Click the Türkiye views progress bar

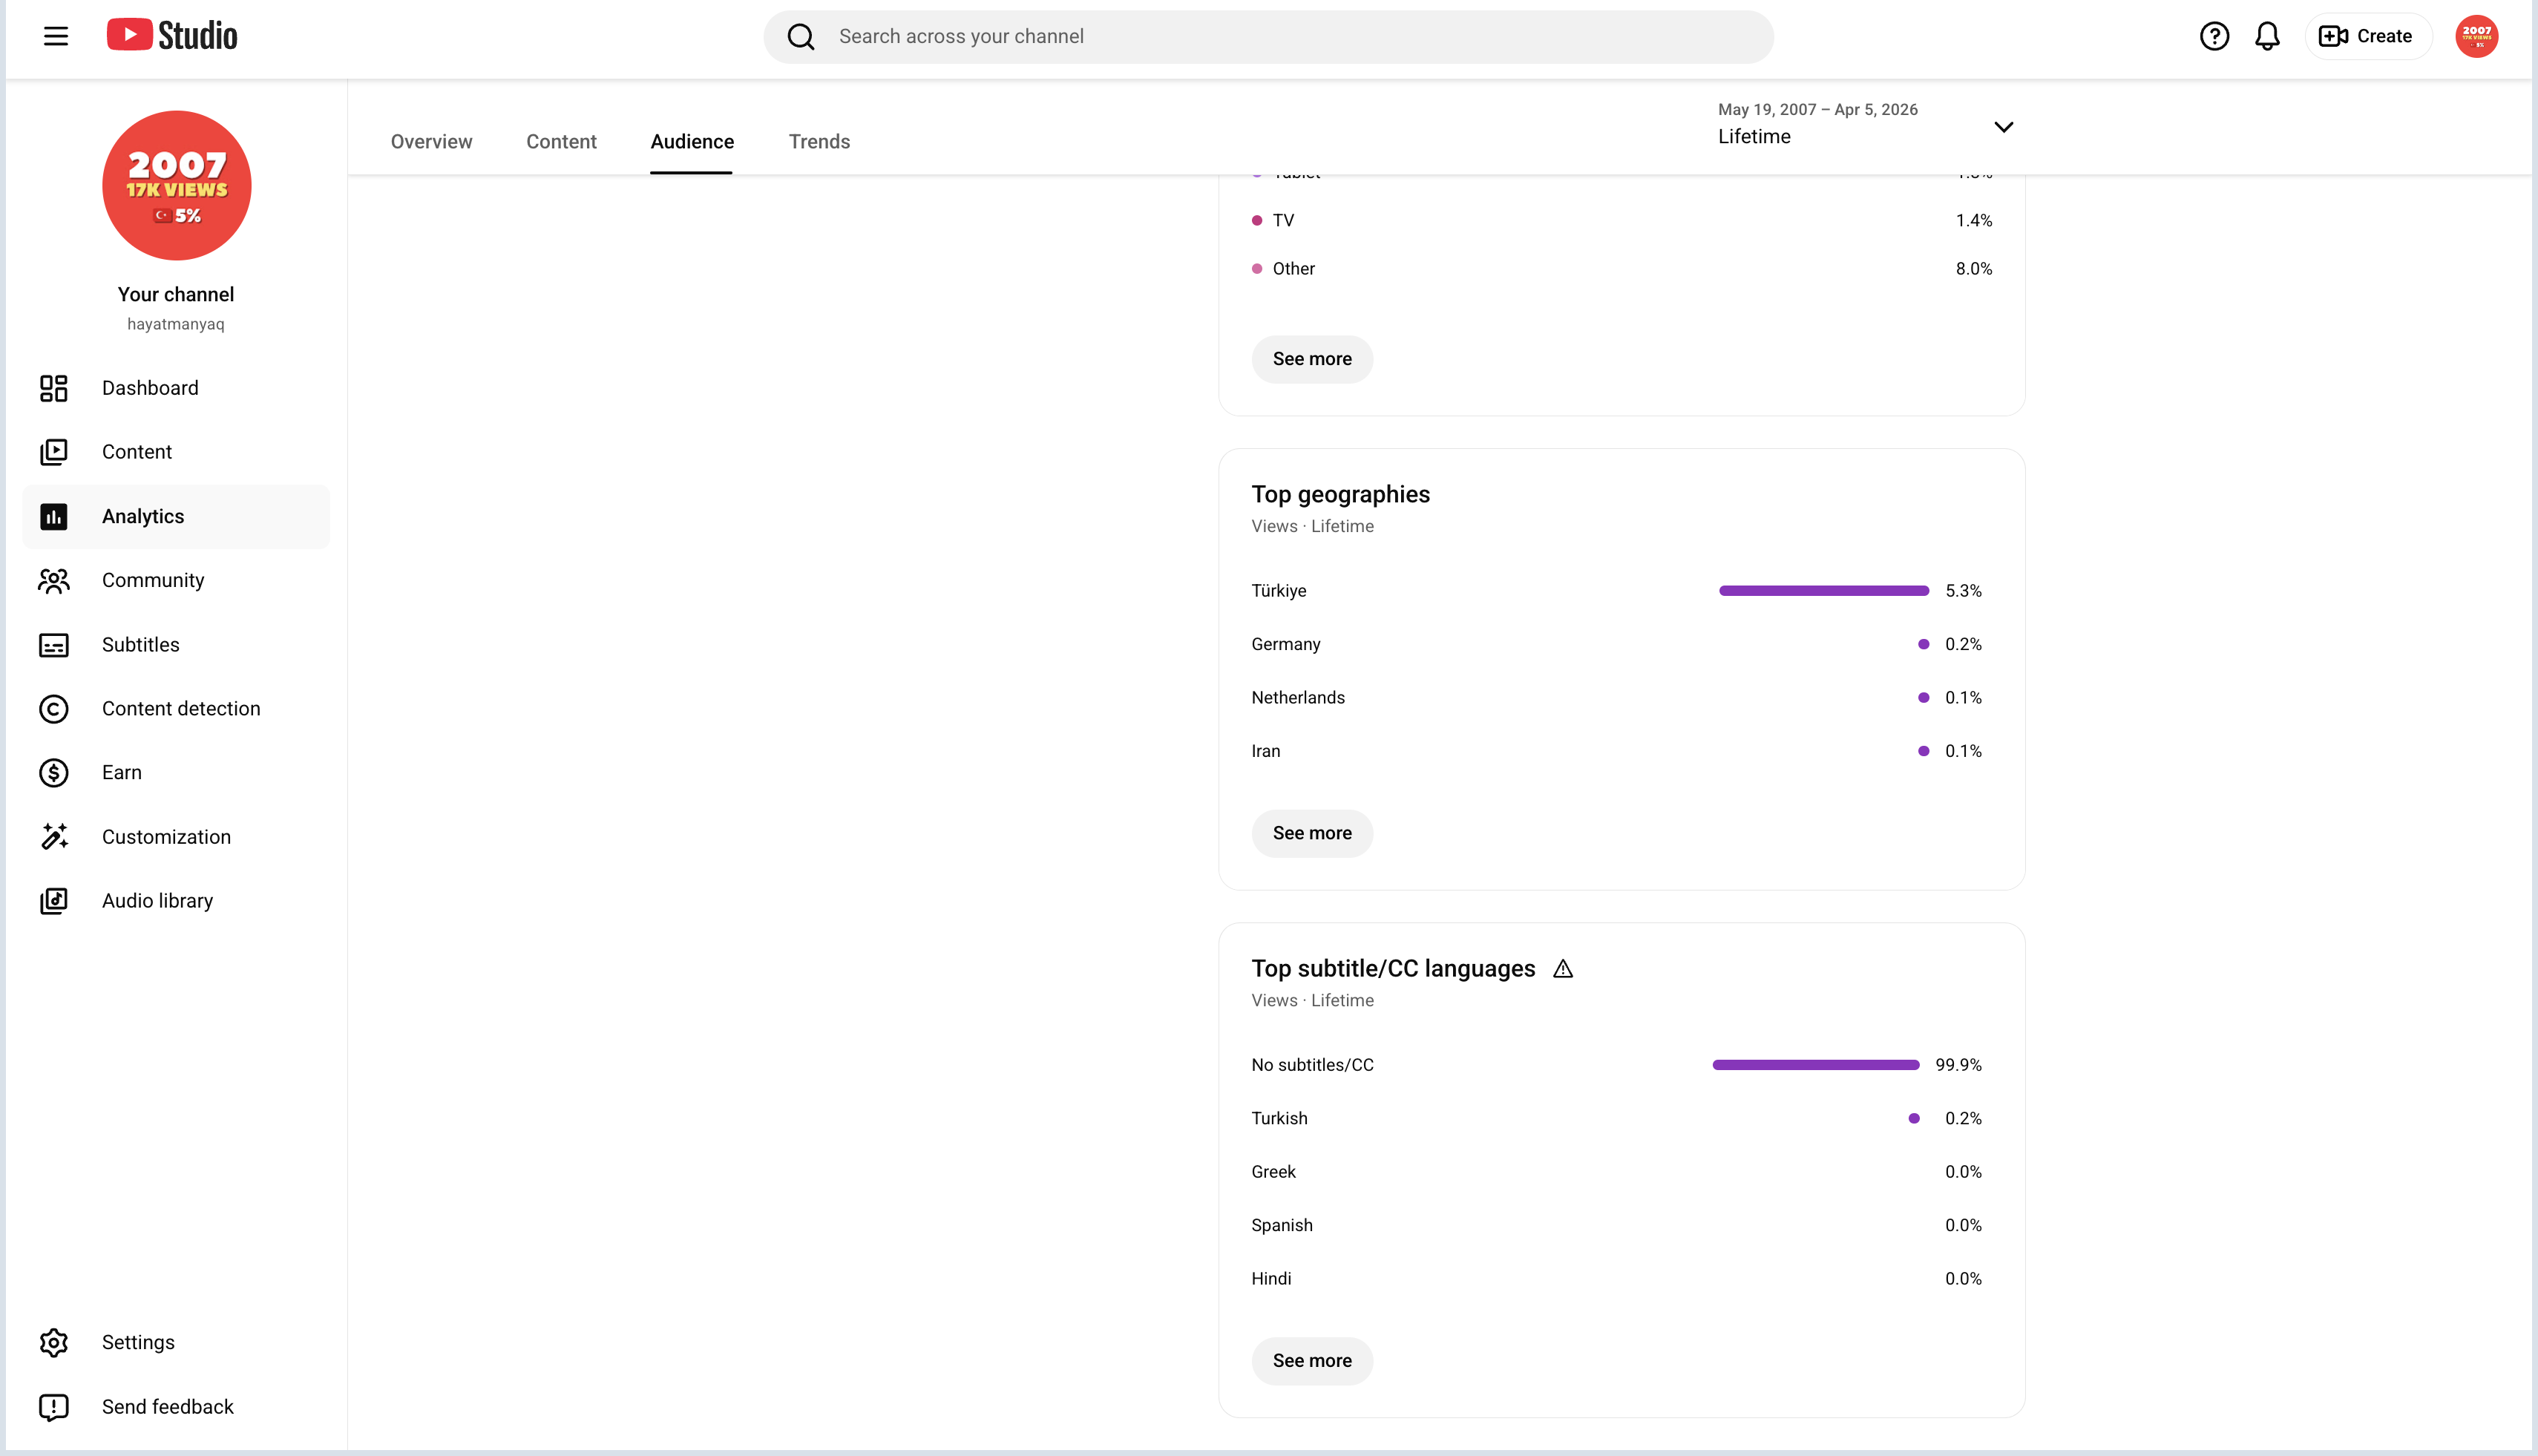[x=1824, y=591]
